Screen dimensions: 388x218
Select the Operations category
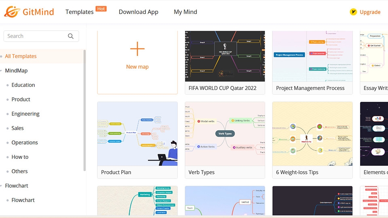click(x=25, y=143)
